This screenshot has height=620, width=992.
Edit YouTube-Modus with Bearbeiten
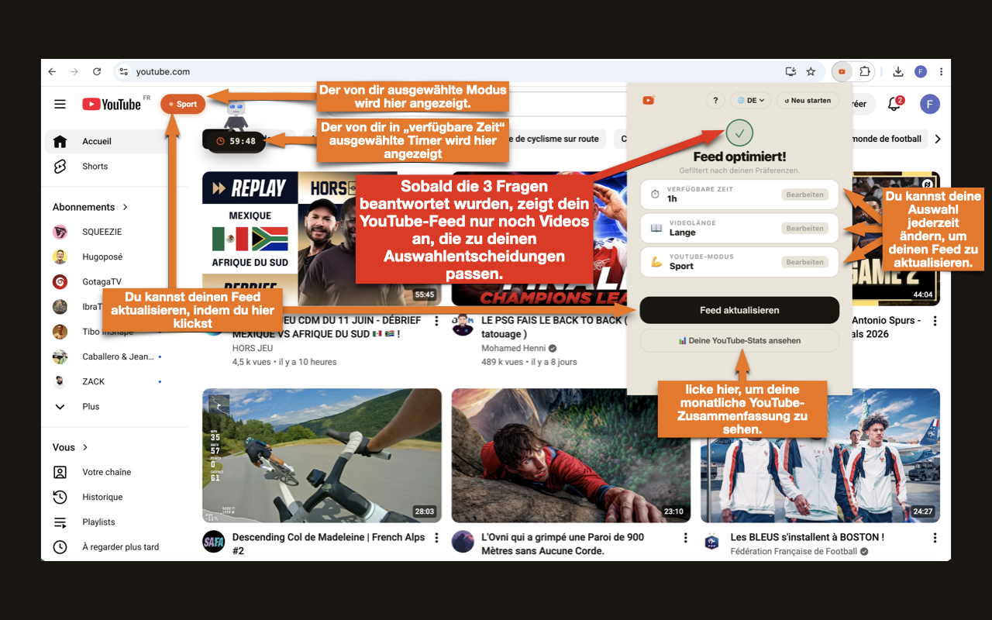pos(805,262)
